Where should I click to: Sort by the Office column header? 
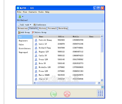tap(64, 37)
